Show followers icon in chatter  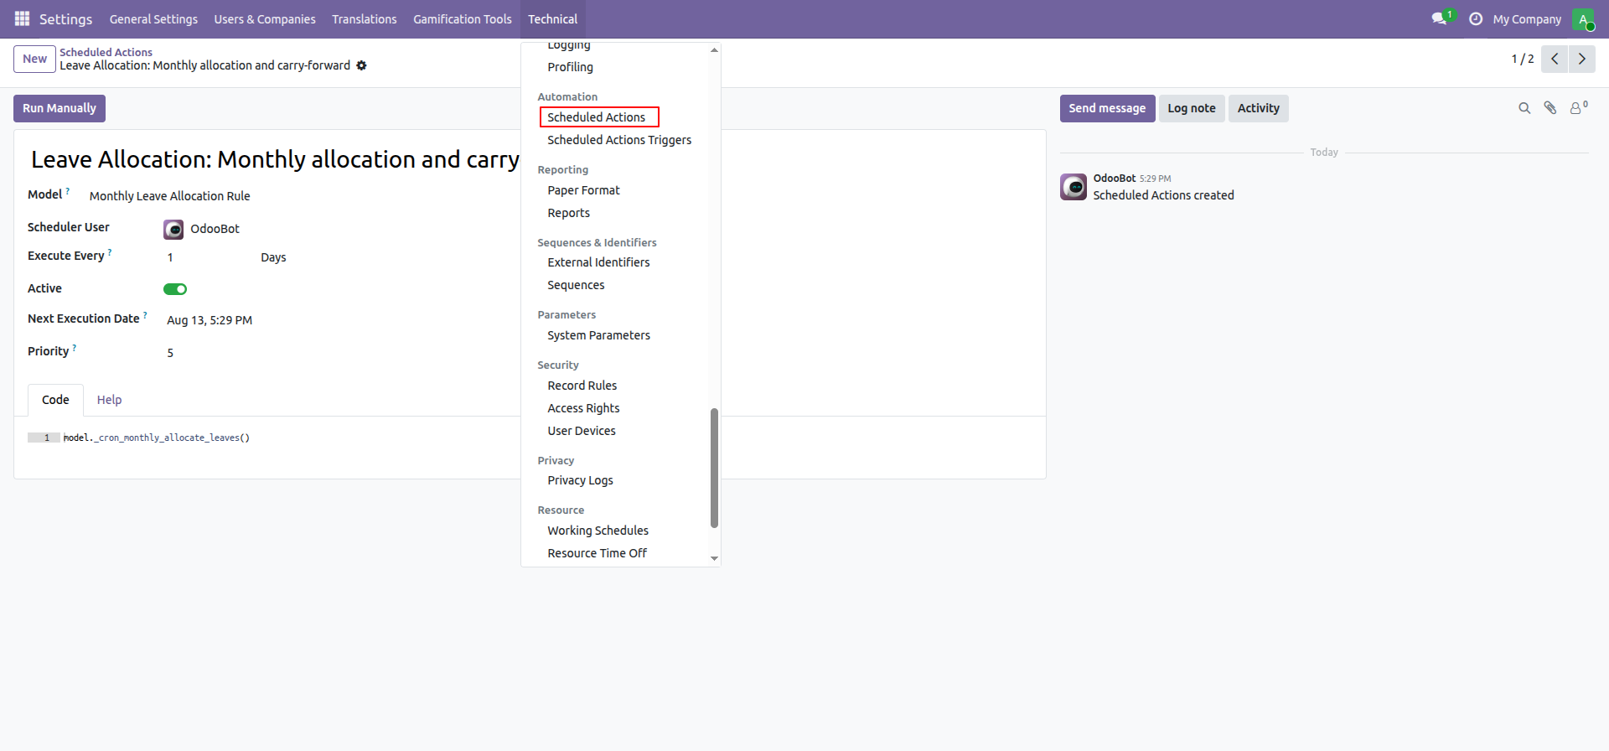1579,107
